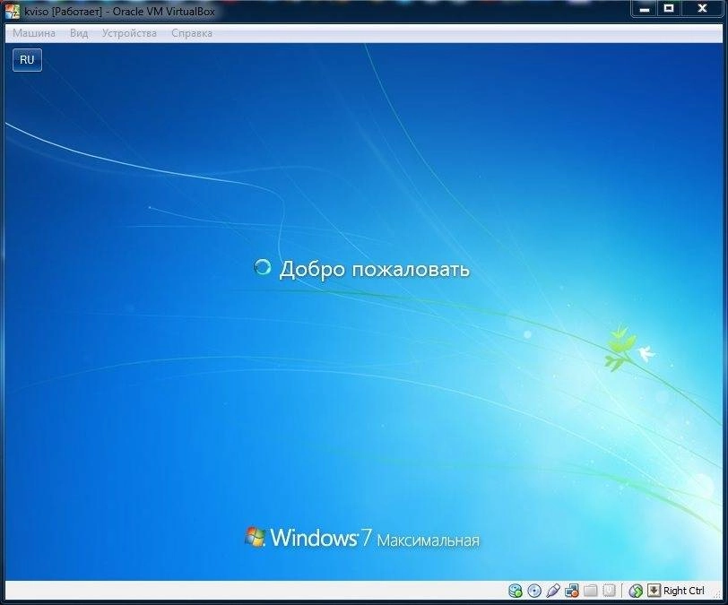Click the optical CD drive status icon
728x605 pixels.
coord(534,591)
